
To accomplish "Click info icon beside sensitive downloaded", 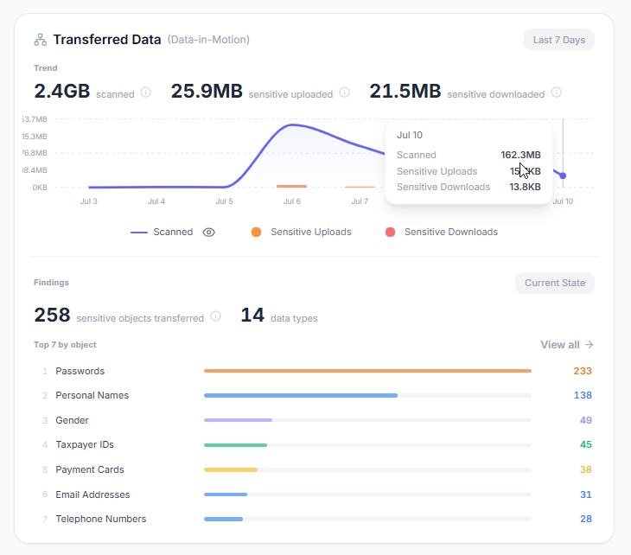I will click(556, 92).
